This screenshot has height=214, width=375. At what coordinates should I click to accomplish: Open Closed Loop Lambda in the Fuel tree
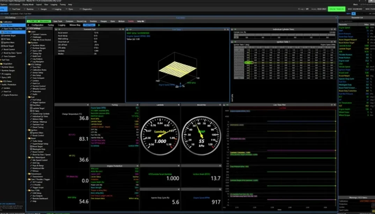[41, 114]
